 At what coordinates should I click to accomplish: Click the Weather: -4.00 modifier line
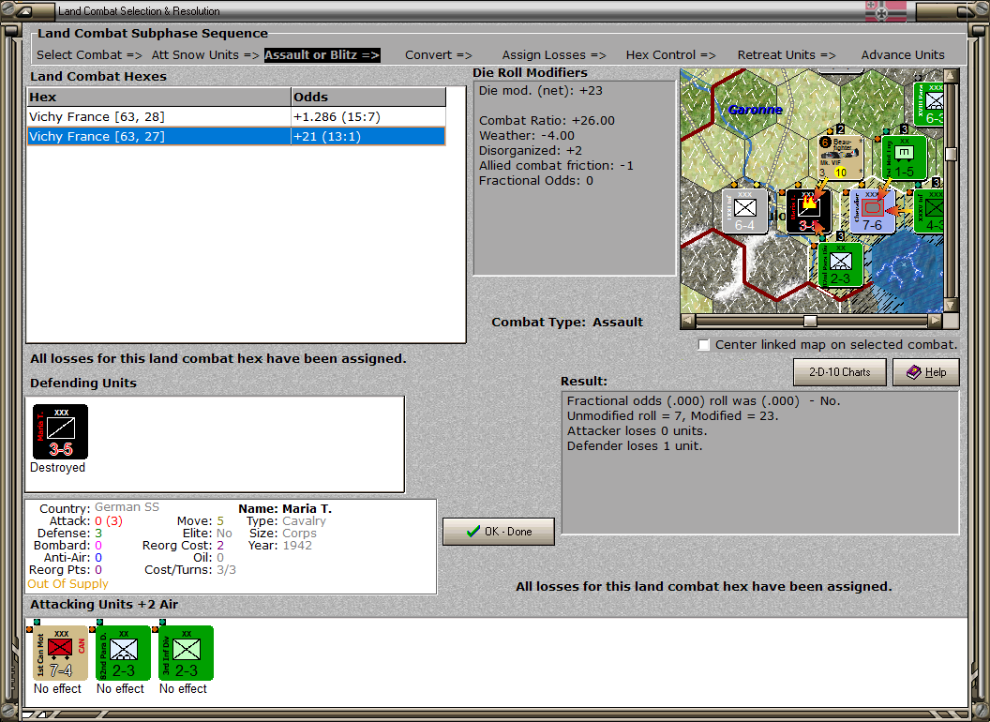(527, 136)
